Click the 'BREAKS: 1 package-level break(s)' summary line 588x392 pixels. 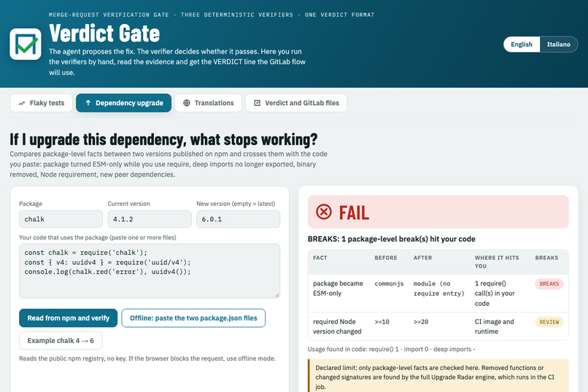pos(392,239)
